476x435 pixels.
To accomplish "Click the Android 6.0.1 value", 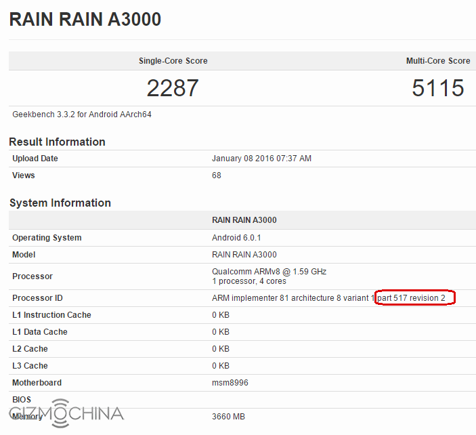I will click(x=236, y=238).
